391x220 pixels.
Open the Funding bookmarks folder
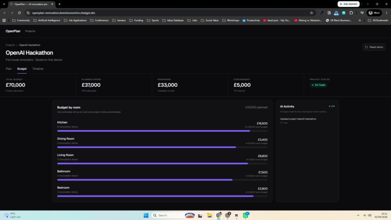point(136,20)
